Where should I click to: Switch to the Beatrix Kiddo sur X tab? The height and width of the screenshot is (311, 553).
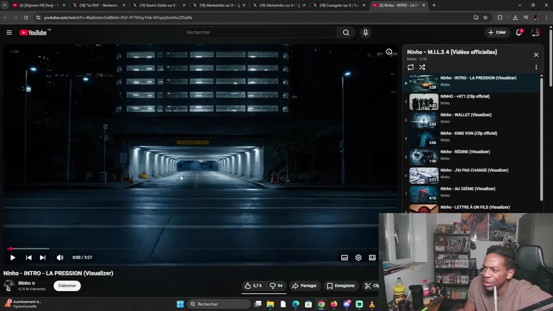click(159, 5)
